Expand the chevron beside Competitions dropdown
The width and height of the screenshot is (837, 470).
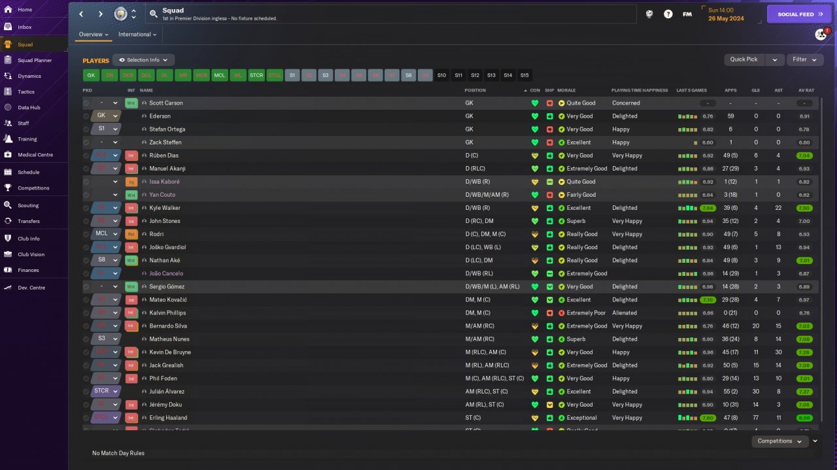(815, 441)
